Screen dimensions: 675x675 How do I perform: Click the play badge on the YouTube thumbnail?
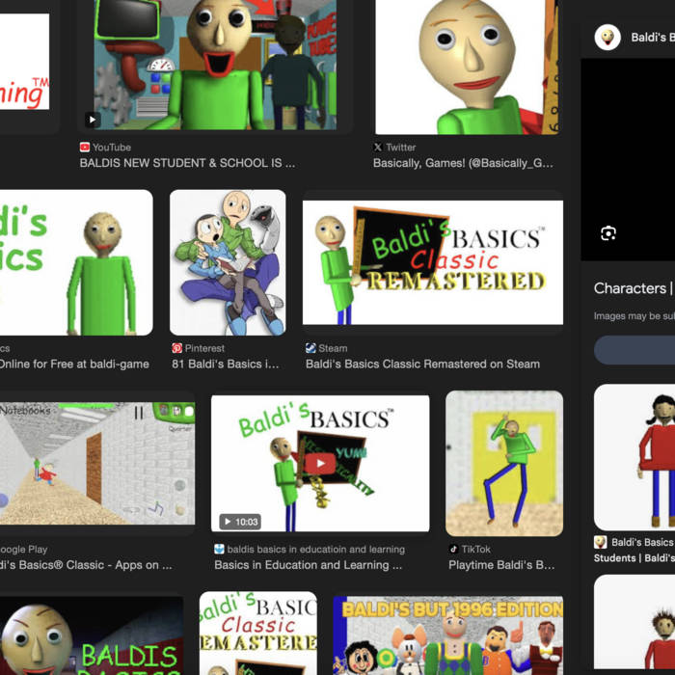point(92,121)
